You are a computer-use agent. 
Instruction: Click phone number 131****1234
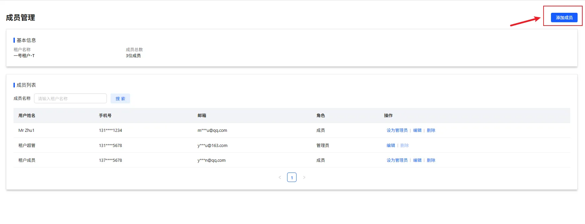[x=111, y=130]
